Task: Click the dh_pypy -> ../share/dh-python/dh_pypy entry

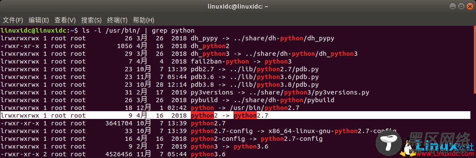Action: pyautogui.click(x=262, y=39)
